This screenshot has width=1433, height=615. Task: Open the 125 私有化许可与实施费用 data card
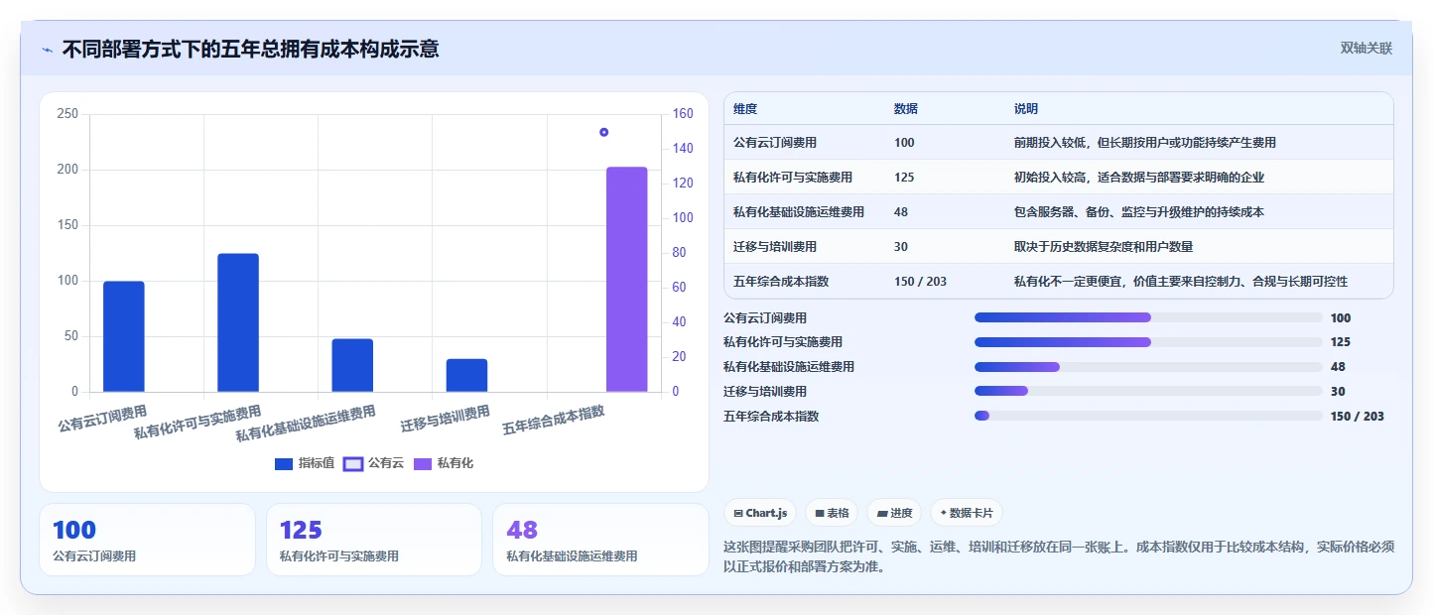374,540
